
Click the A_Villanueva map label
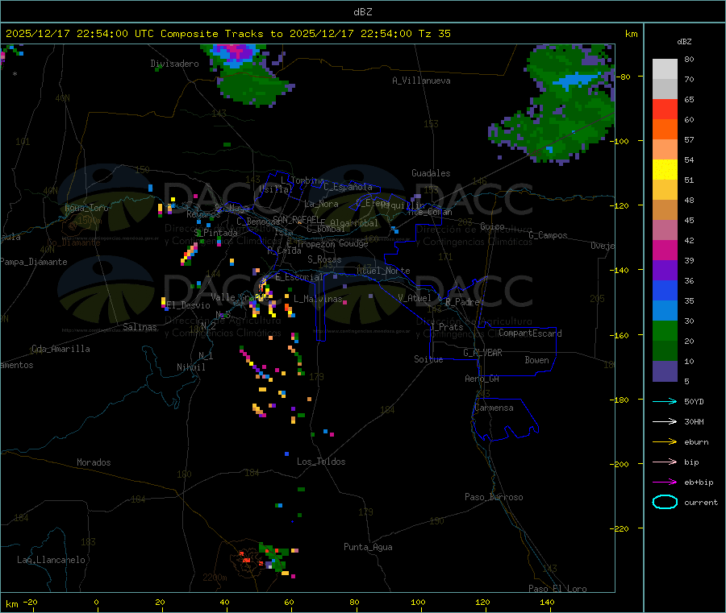[421, 81]
